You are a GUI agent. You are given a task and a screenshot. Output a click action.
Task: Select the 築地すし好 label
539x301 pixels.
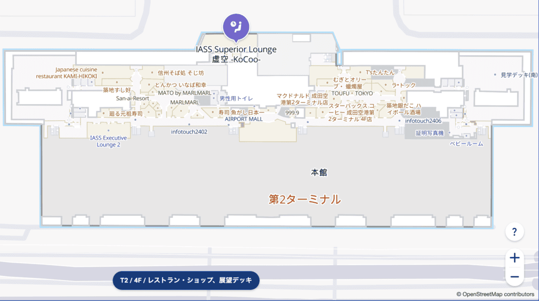(117, 90)
